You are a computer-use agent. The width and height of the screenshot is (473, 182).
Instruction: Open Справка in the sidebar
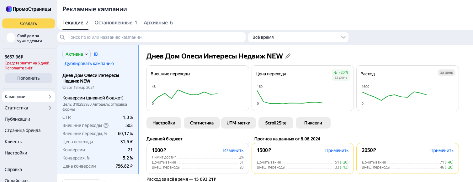click(13, 169)
